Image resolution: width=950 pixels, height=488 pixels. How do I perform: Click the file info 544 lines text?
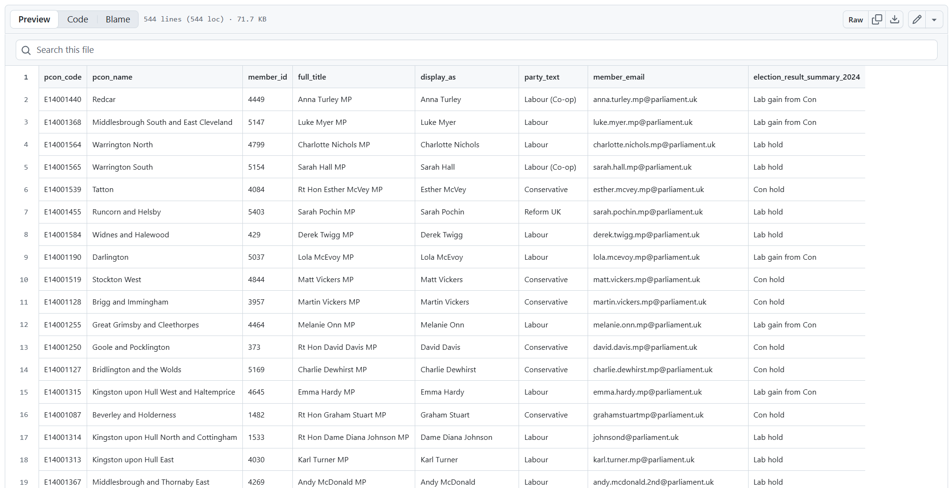click(205, 19)
